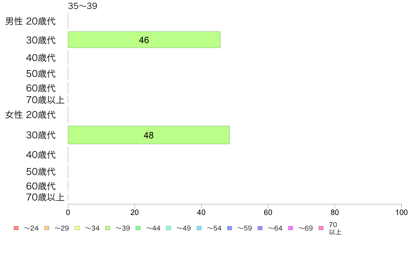Click the 女性 20歳代 row label
The width and height of the screenshot is (411, 254).
tap(30, 115)
